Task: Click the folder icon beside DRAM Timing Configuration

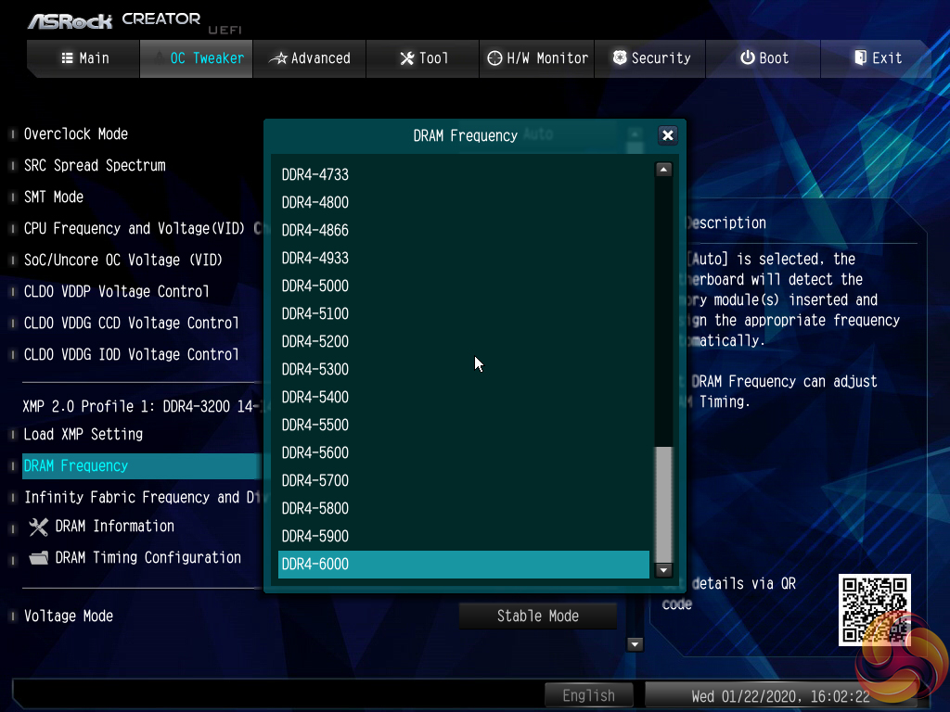Action: [x=38, y=558]
